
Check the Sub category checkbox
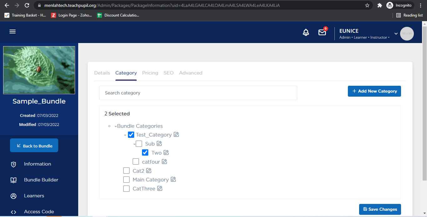[139, 144]
